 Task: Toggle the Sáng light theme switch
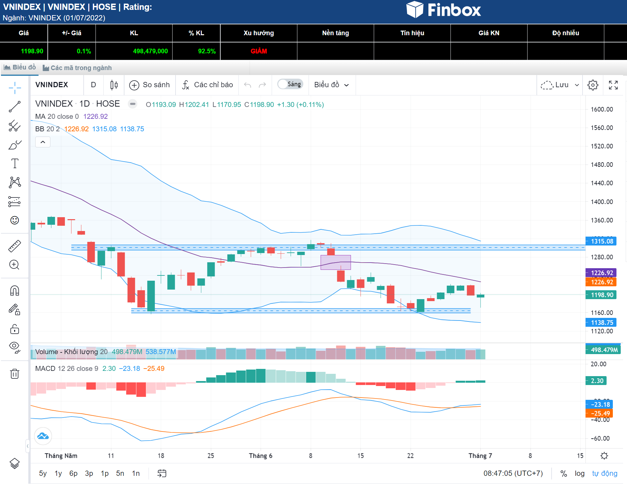pos(289,84)
